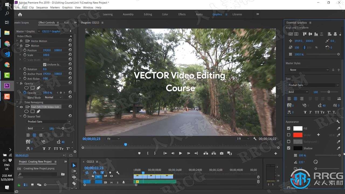Add another stroke with plus icon

point(318,135)
